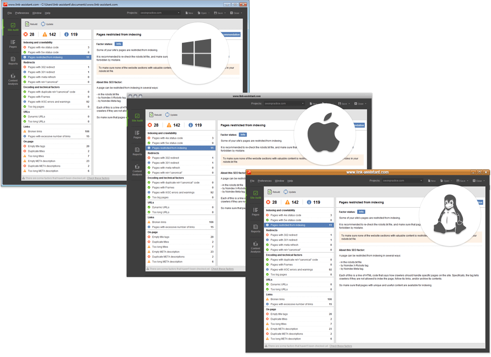Select the 28 errors counter in Windows-logo window
Screen dimensions: 491x357
tap(29, 34)
